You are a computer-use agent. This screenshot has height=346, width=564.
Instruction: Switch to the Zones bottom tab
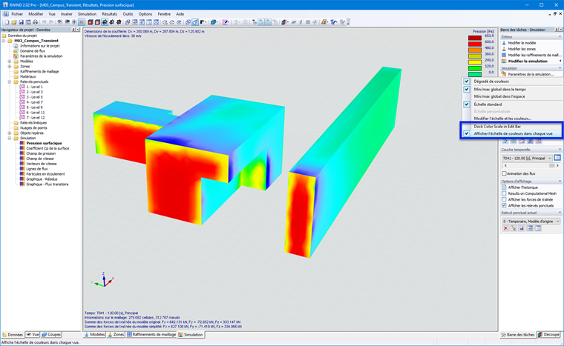coord(116,334)
